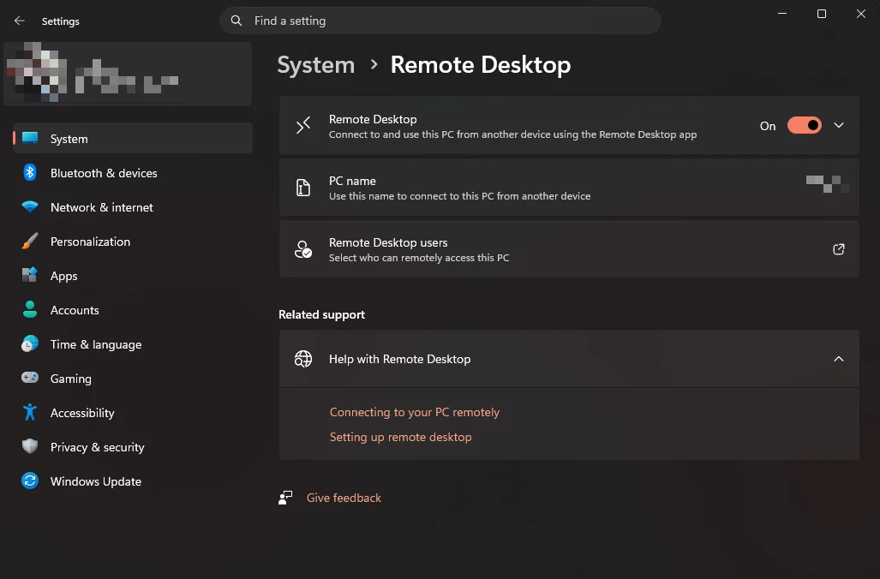The image size is (880, 579).
Task: Click the search magnifier icon
Action: [x=236, y=21]
